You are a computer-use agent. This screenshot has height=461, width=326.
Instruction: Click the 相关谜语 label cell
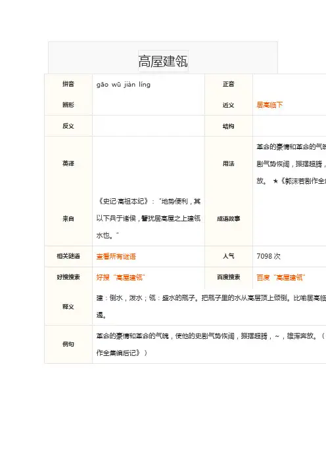pos(68,256)
